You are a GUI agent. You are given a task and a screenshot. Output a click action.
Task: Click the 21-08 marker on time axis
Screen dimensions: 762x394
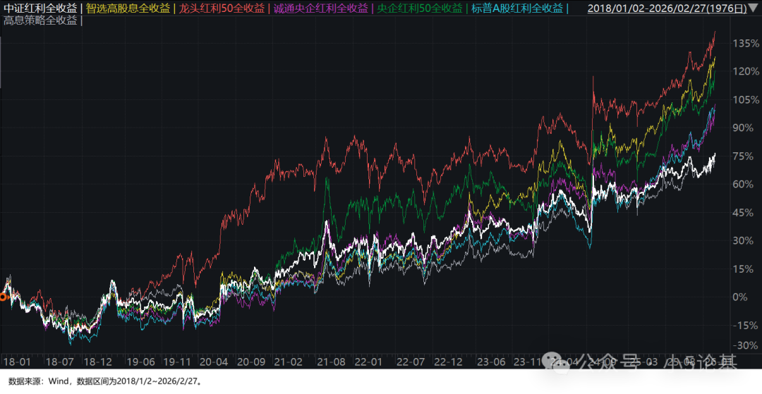(x=333, y=362)
